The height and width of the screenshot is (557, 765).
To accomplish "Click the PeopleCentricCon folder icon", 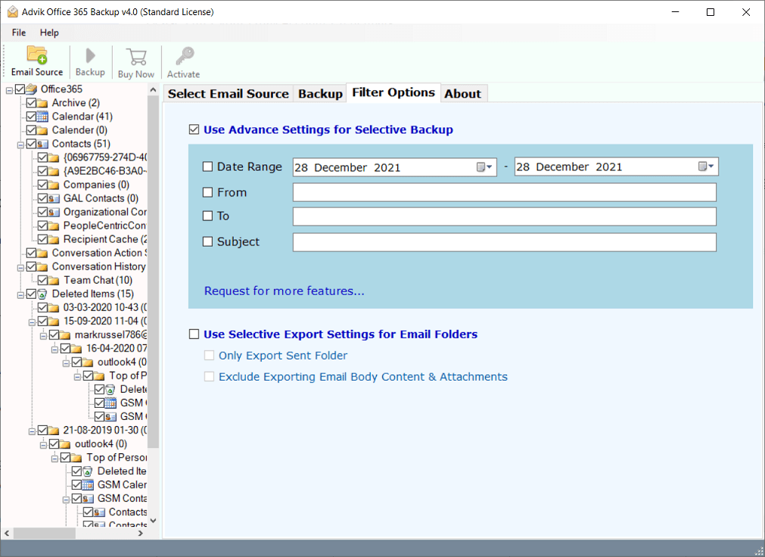I will pyautogui.click(x=54, y=226).
